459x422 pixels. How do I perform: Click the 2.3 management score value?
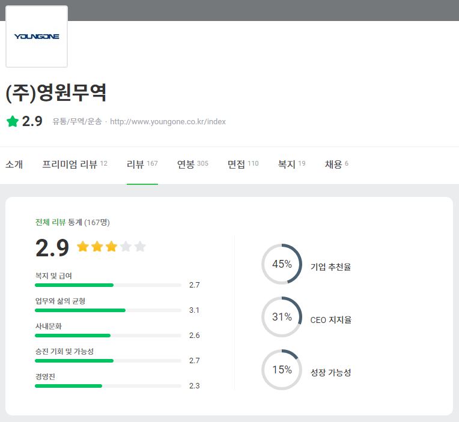click(195, 386)
